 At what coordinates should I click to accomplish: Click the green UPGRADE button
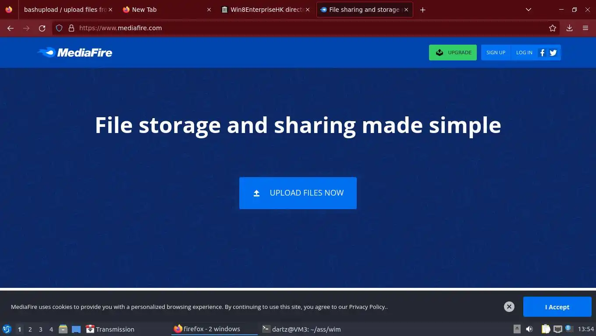453,52
